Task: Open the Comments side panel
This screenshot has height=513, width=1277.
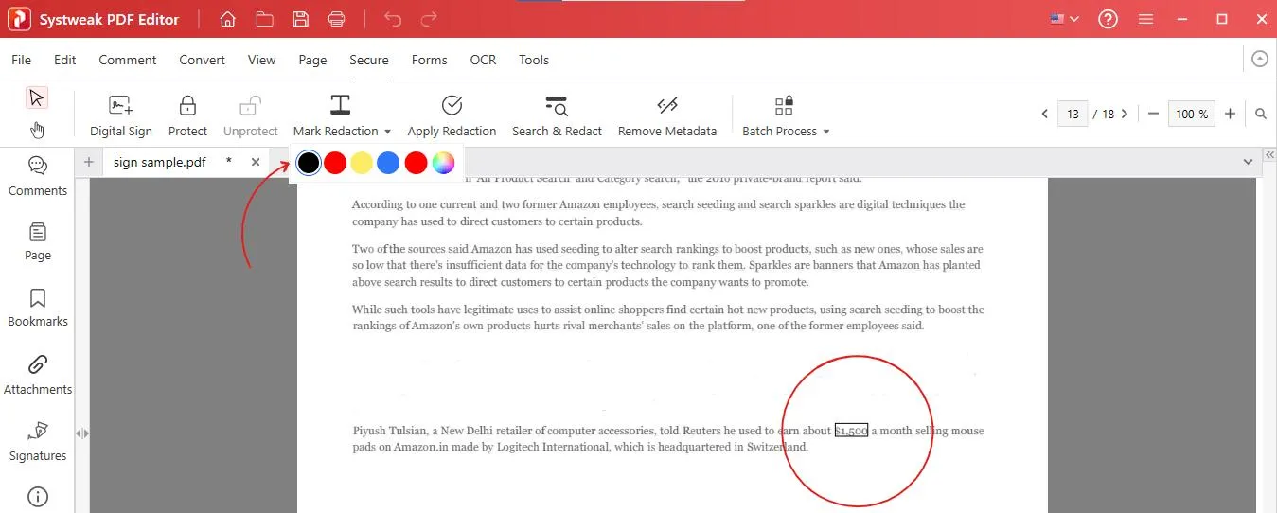Action: pos(38,176)
